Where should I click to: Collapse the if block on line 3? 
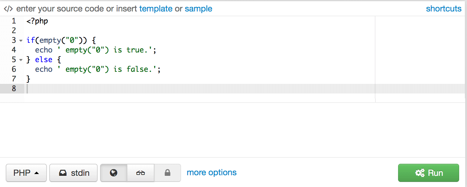[21, 40]
